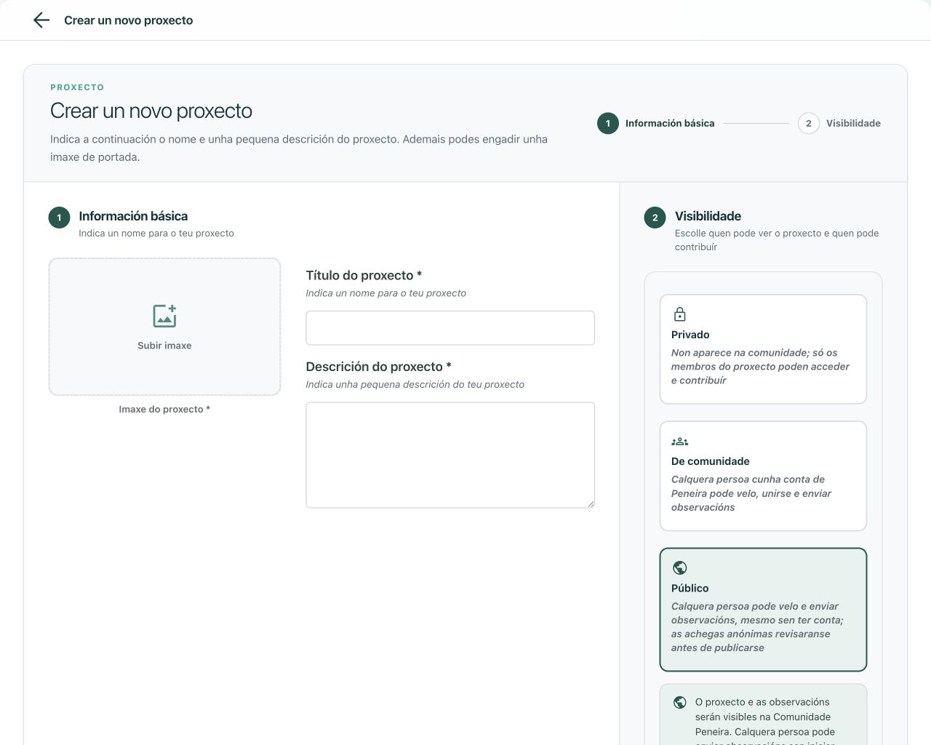This screenshot has width=931, height=745.
Task: Click the padlock icon on the Privado card
Action: [679, 314]
